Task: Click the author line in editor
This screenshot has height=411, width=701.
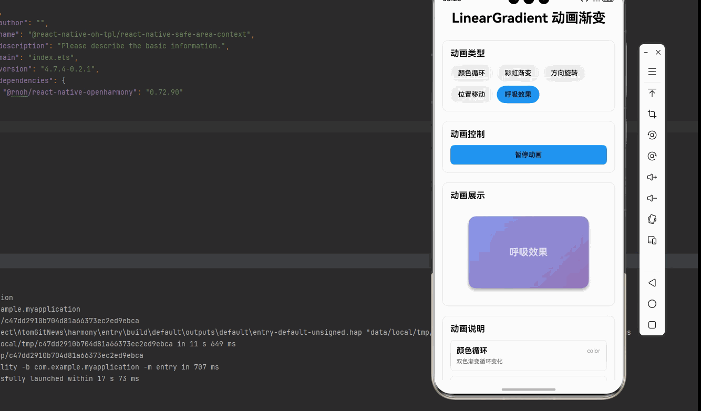Action: pyautogui.click(x=24, y=23)
